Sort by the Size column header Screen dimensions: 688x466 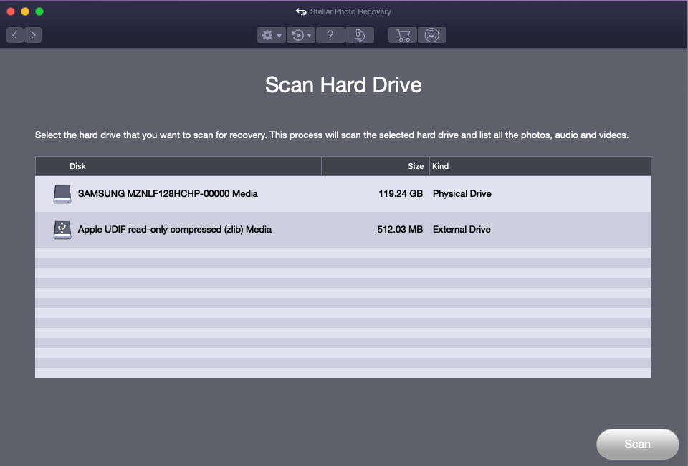pos(376,166)
